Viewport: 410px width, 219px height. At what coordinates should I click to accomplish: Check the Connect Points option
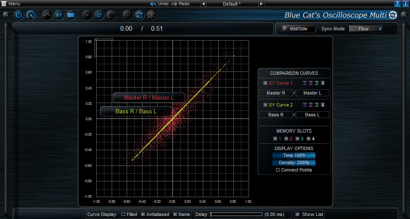[278, 170]
